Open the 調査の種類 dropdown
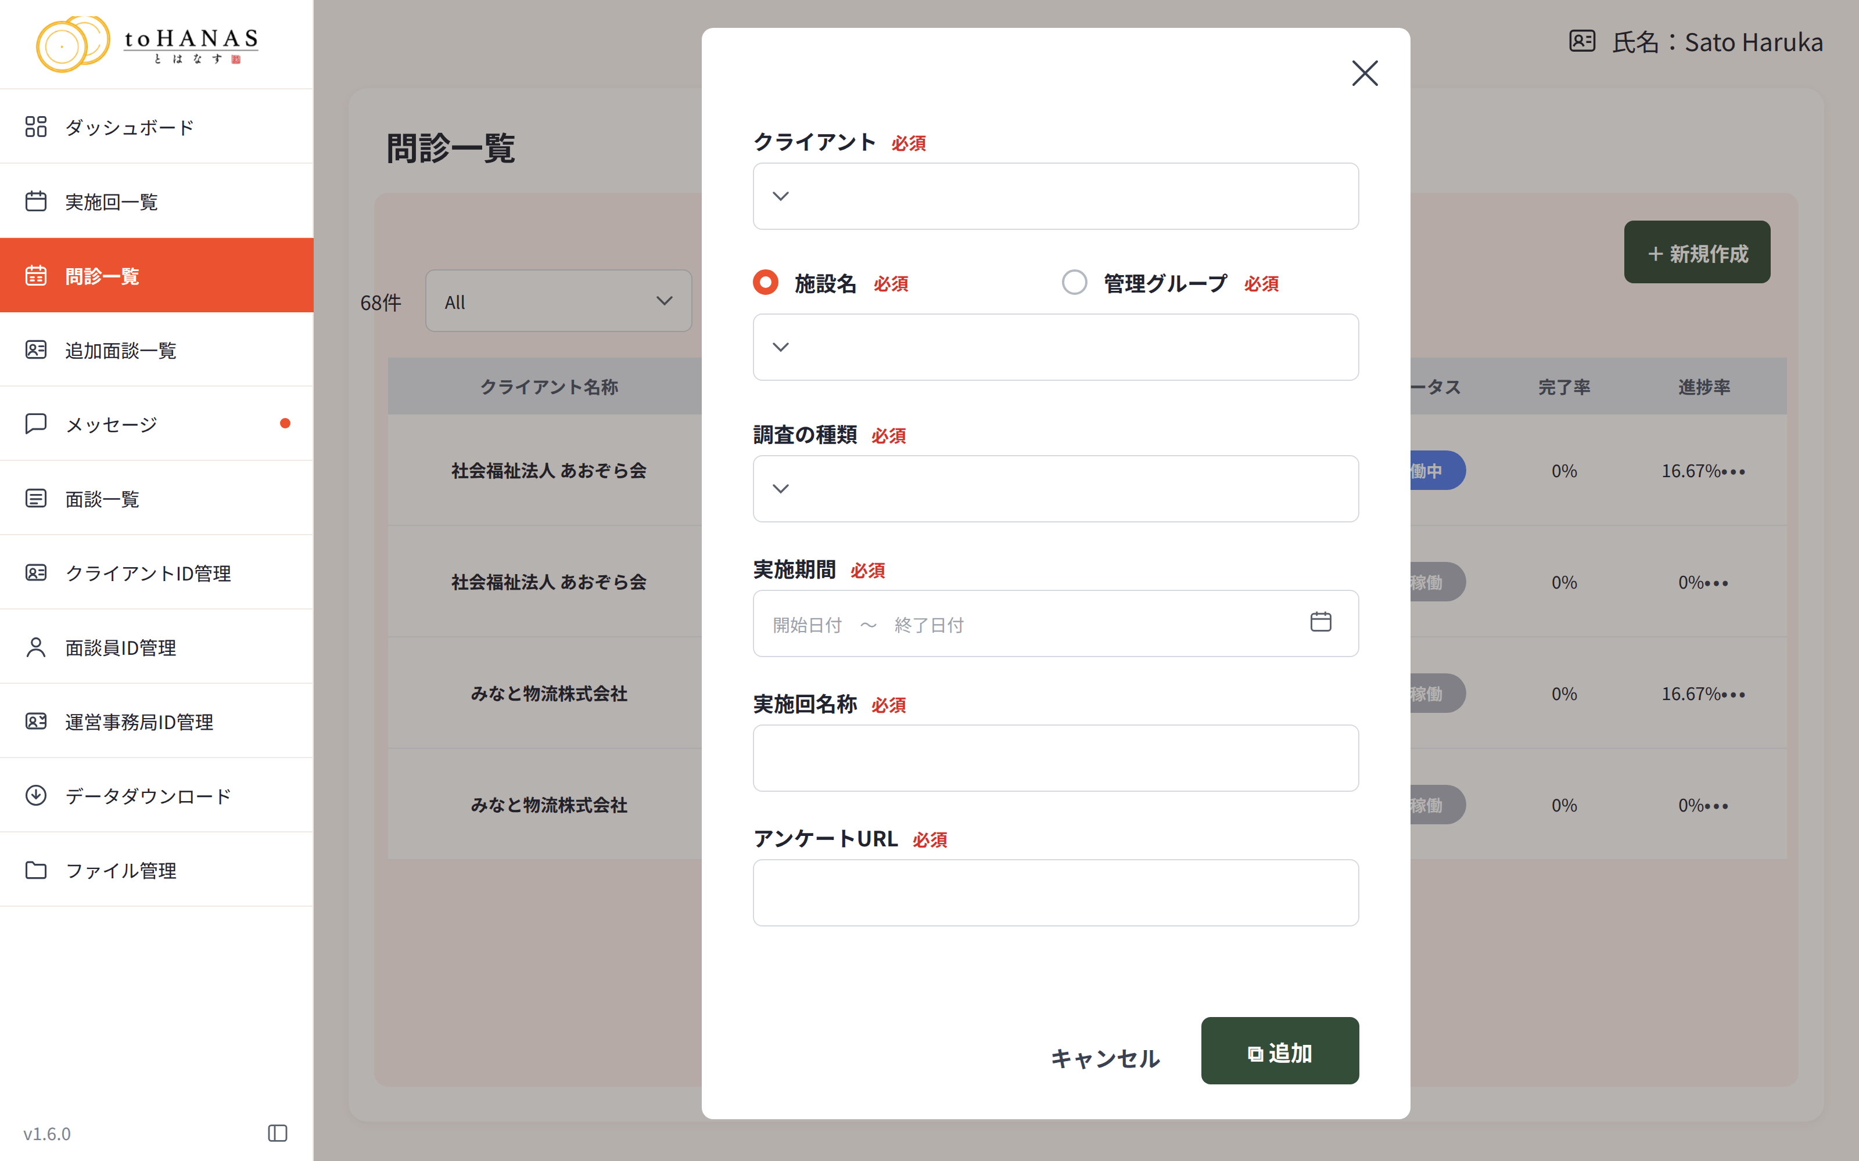Viewport: 1859px width, 1161px height. tap(1056, 489)
